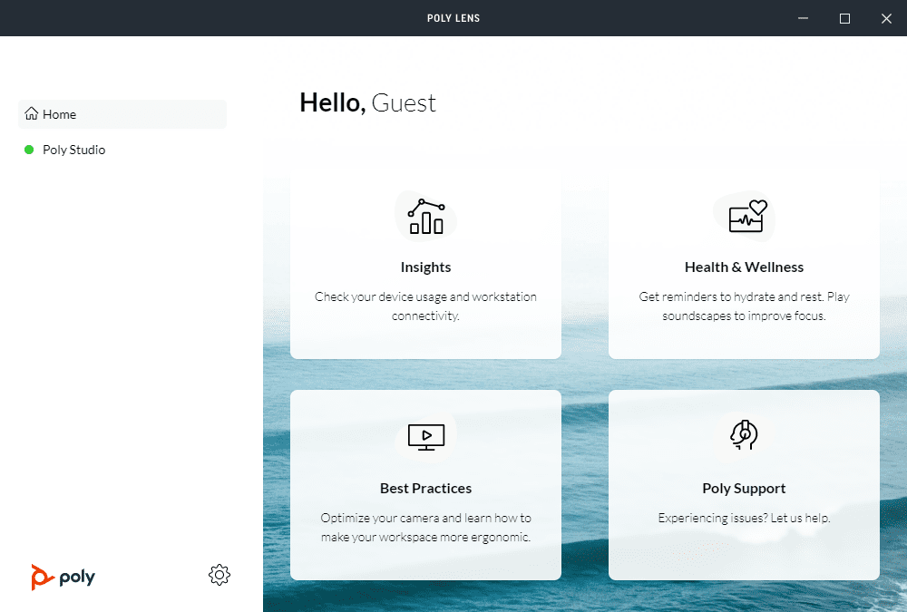Click 'Optimize your camera' description text
Screen dimensions: 907x612
point(425,527)
